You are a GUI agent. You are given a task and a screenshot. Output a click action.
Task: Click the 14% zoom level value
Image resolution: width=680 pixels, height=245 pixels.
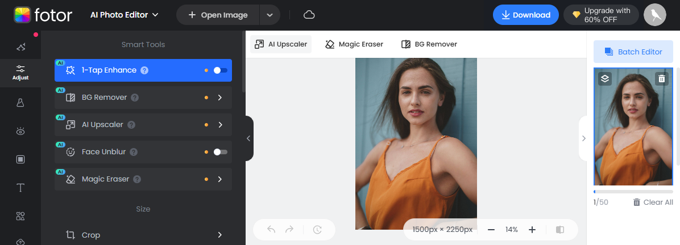pyautogui.click(x=512, y=230)
